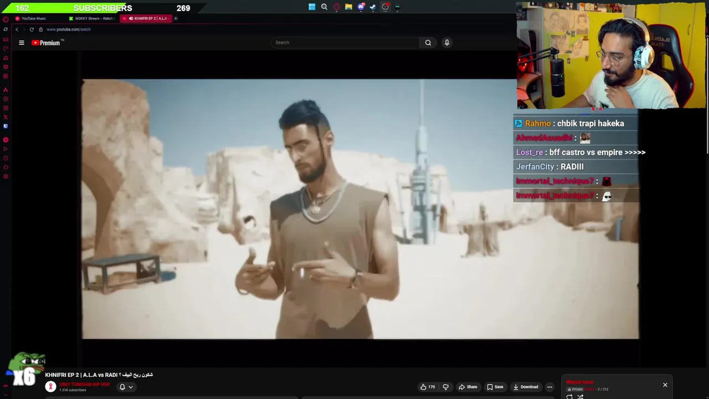Click the video player to pause playback
Image resolution: width=709 pixels, height=399 pixels.
[x=360, y=209]
